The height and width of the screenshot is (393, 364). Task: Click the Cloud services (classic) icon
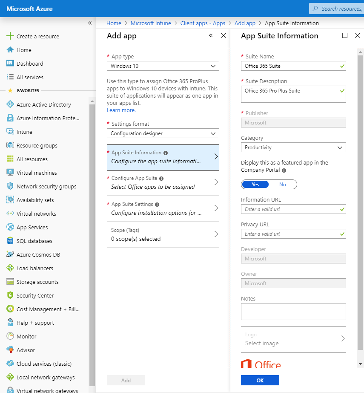(10, 363)
